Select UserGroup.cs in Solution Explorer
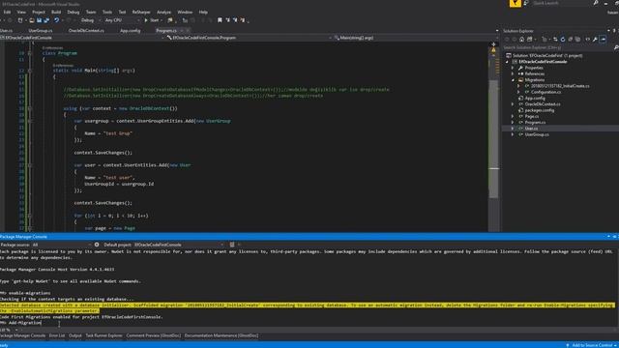The height and width of the screenshot is (348, 619). click(537, 134)
